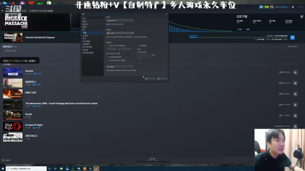Confirm settings with 确定 button

pyautogui.click(x=150, y=79)
